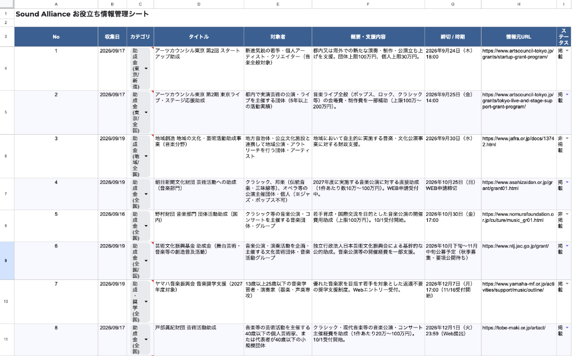Screen dimensions: 572x356
Task: Open status dropdown arrow for row No 6
Action: 568,246
